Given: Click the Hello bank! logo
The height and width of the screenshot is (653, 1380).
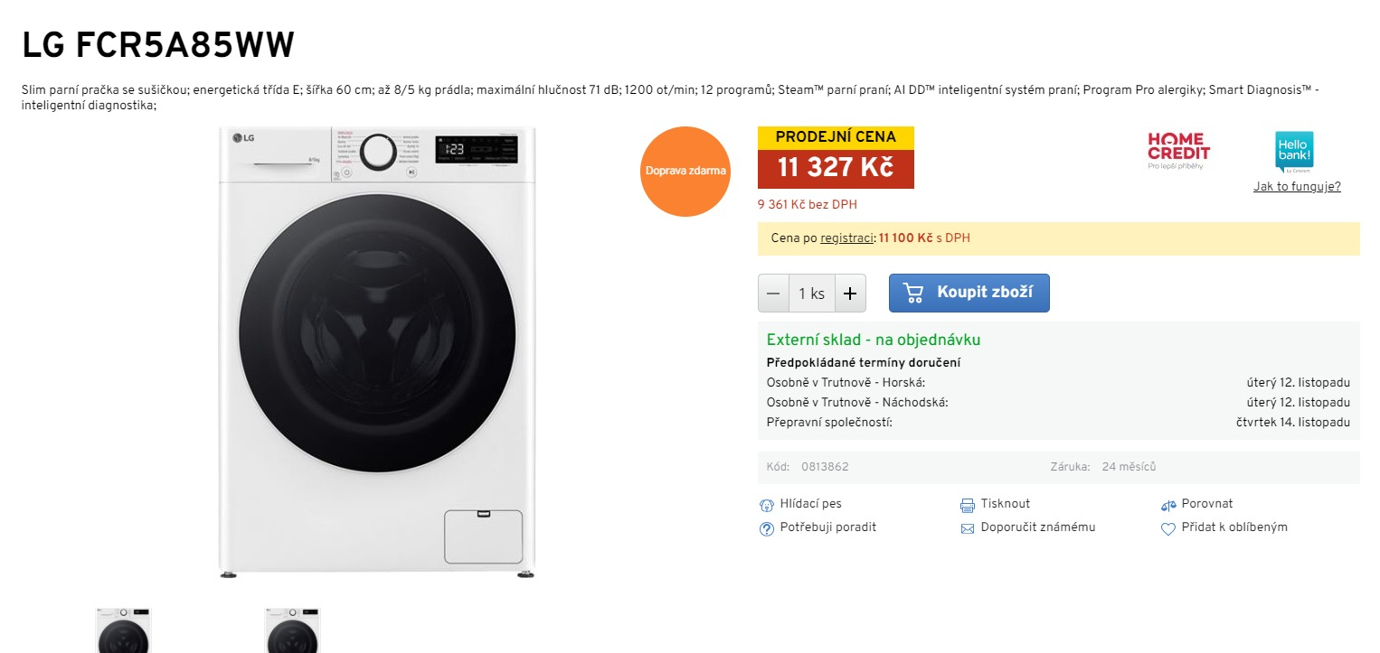Looking at the screenshot, I should [1294, 152].
